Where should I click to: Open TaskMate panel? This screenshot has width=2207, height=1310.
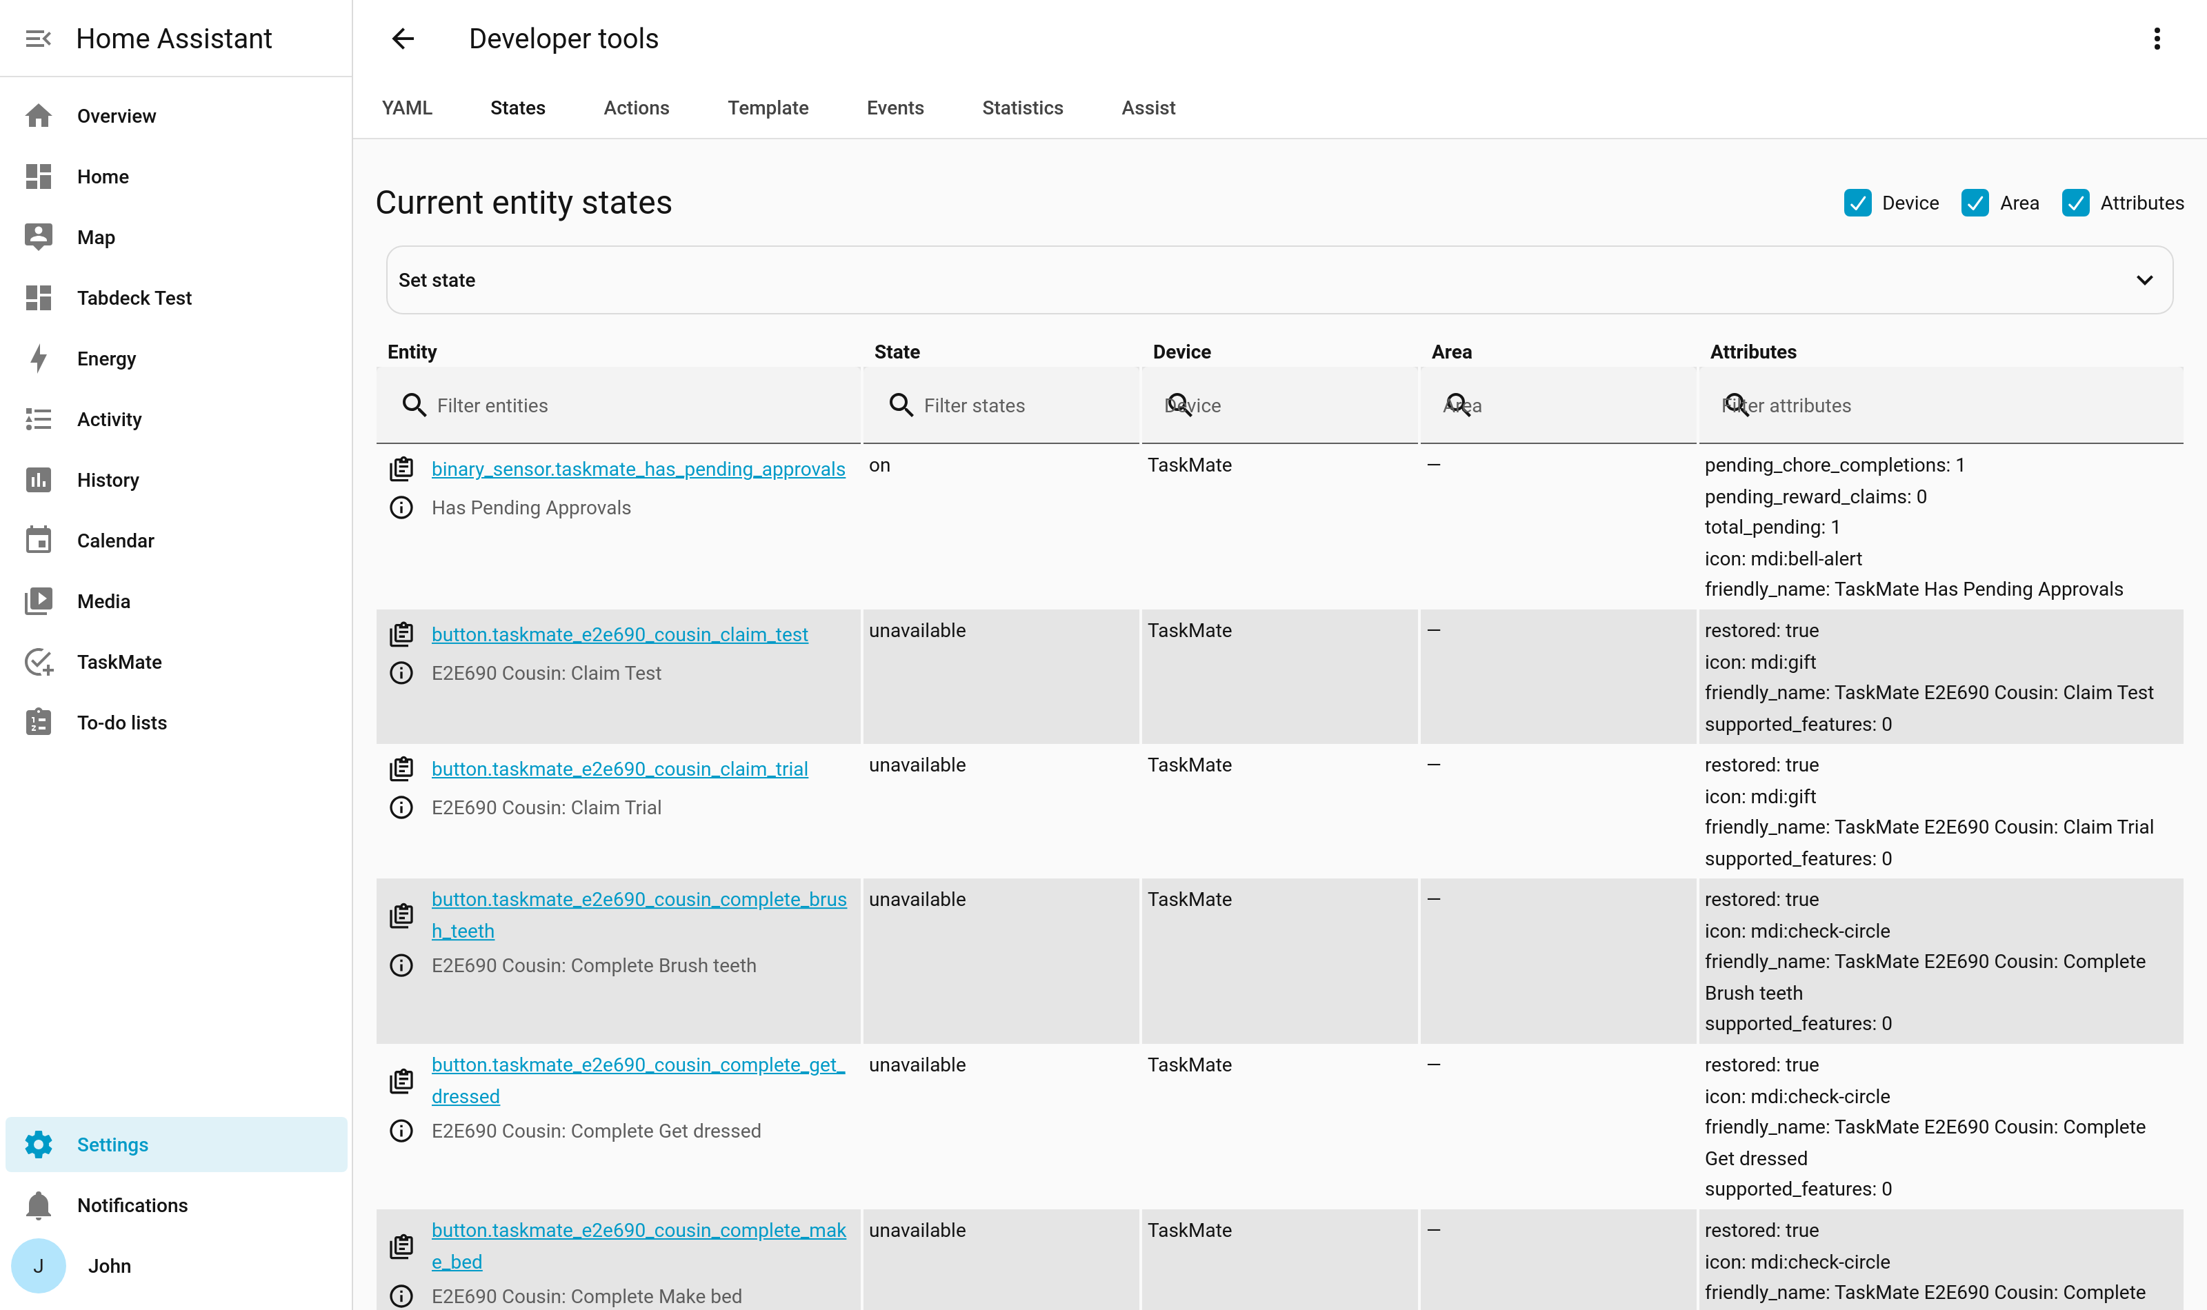coord(176,662)
